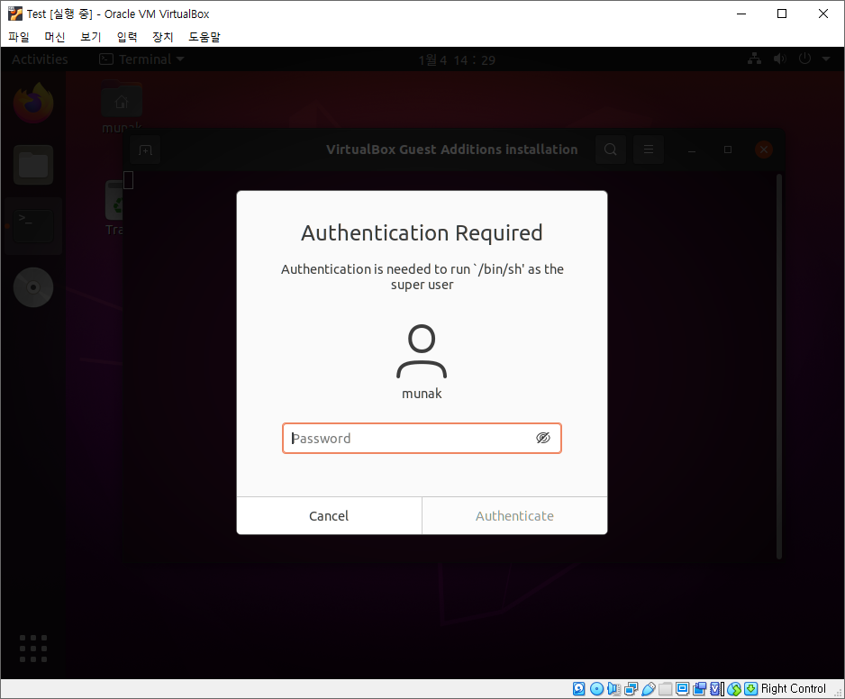Click the CPU virtualization status icon
Screen dimensions: 845x699
[717, 688]
